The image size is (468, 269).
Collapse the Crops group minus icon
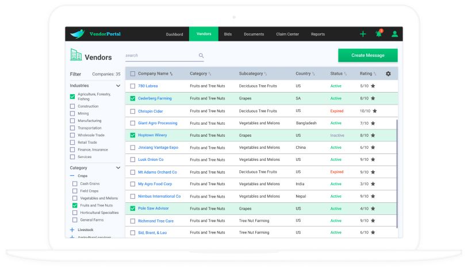pyautogui.click(x=72, y=176)
